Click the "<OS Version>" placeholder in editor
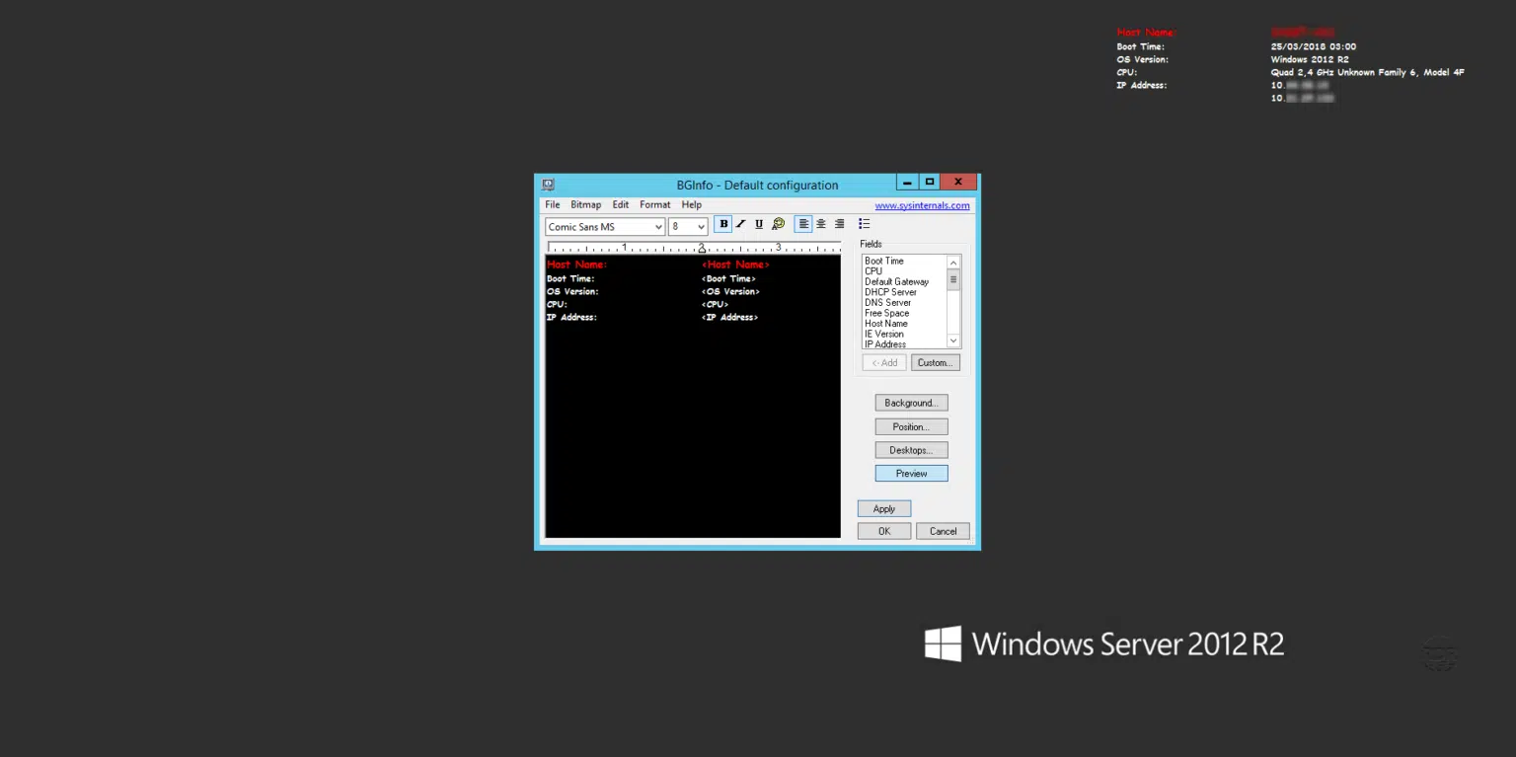The height and width of the screenshot is (757, 1516). [x=731, y=291]
